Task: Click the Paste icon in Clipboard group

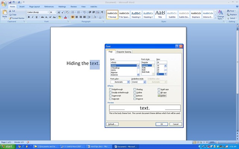Action: tap(4, 13)
